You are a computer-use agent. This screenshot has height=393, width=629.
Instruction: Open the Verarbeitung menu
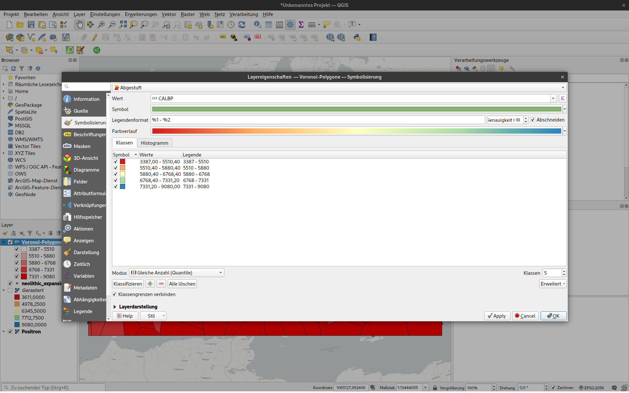coord(243,14)
